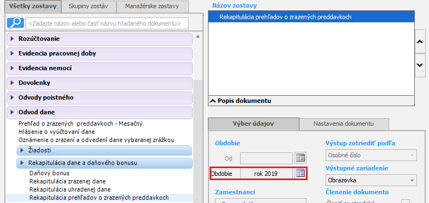
Task: Expand the Odvody poistného group
Action: tap(100, 97)
